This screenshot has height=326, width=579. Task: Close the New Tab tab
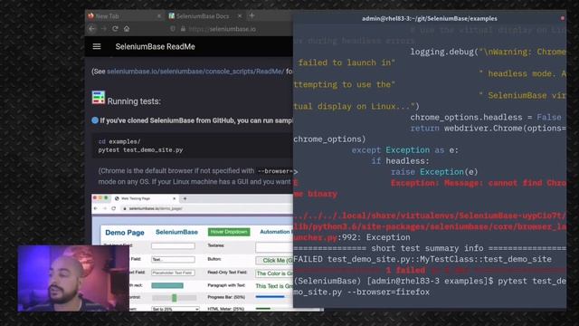point(159,16)
